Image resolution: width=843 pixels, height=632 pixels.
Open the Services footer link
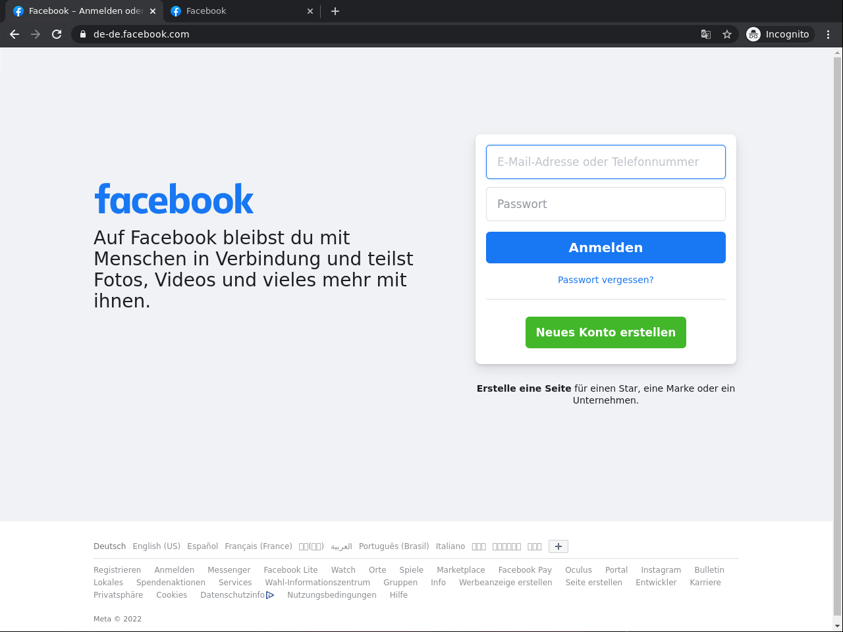tap(235, 583)
